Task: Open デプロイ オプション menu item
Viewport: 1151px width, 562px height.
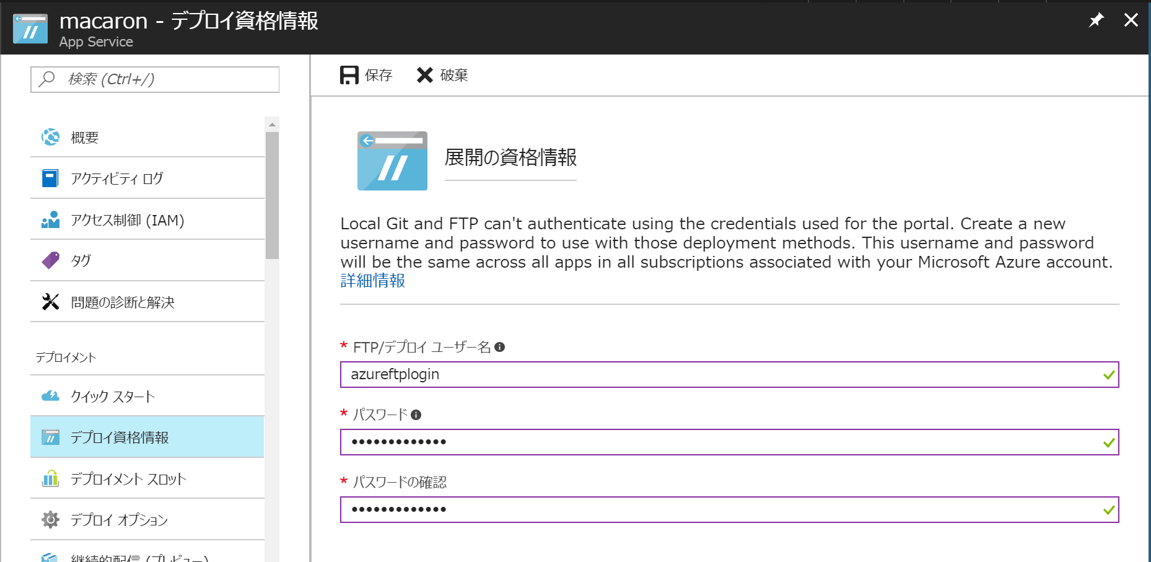Action: pos(147,520)
